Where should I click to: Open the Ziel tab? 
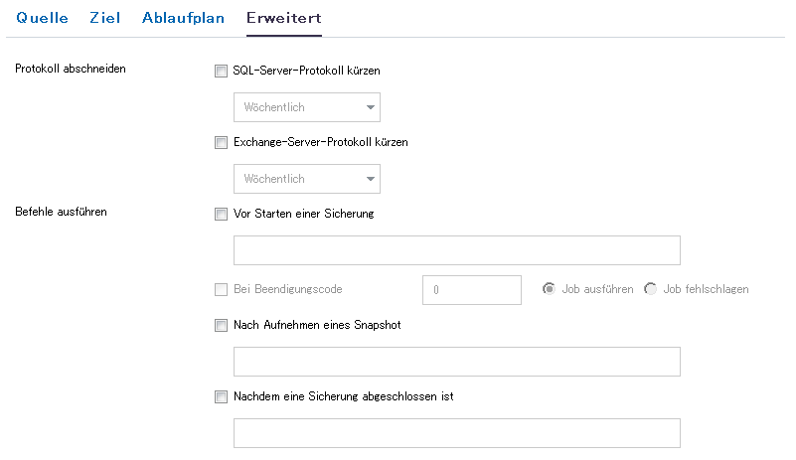point(104,18)
